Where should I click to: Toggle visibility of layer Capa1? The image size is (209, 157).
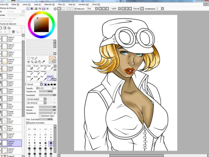pyautogui.click(x=1, y=75)
